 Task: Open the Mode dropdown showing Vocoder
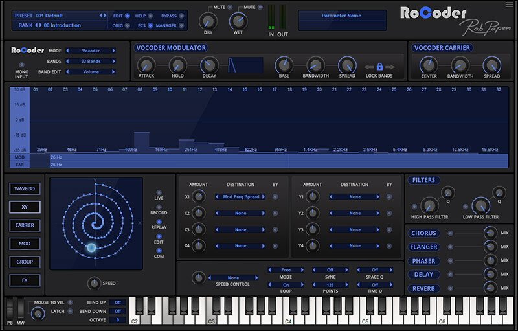coord(91,50)
